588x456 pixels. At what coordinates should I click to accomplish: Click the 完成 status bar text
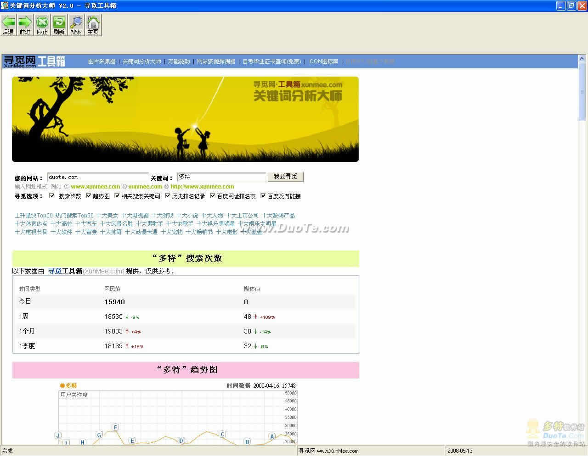pyautogui.click(x=7, y=451)
